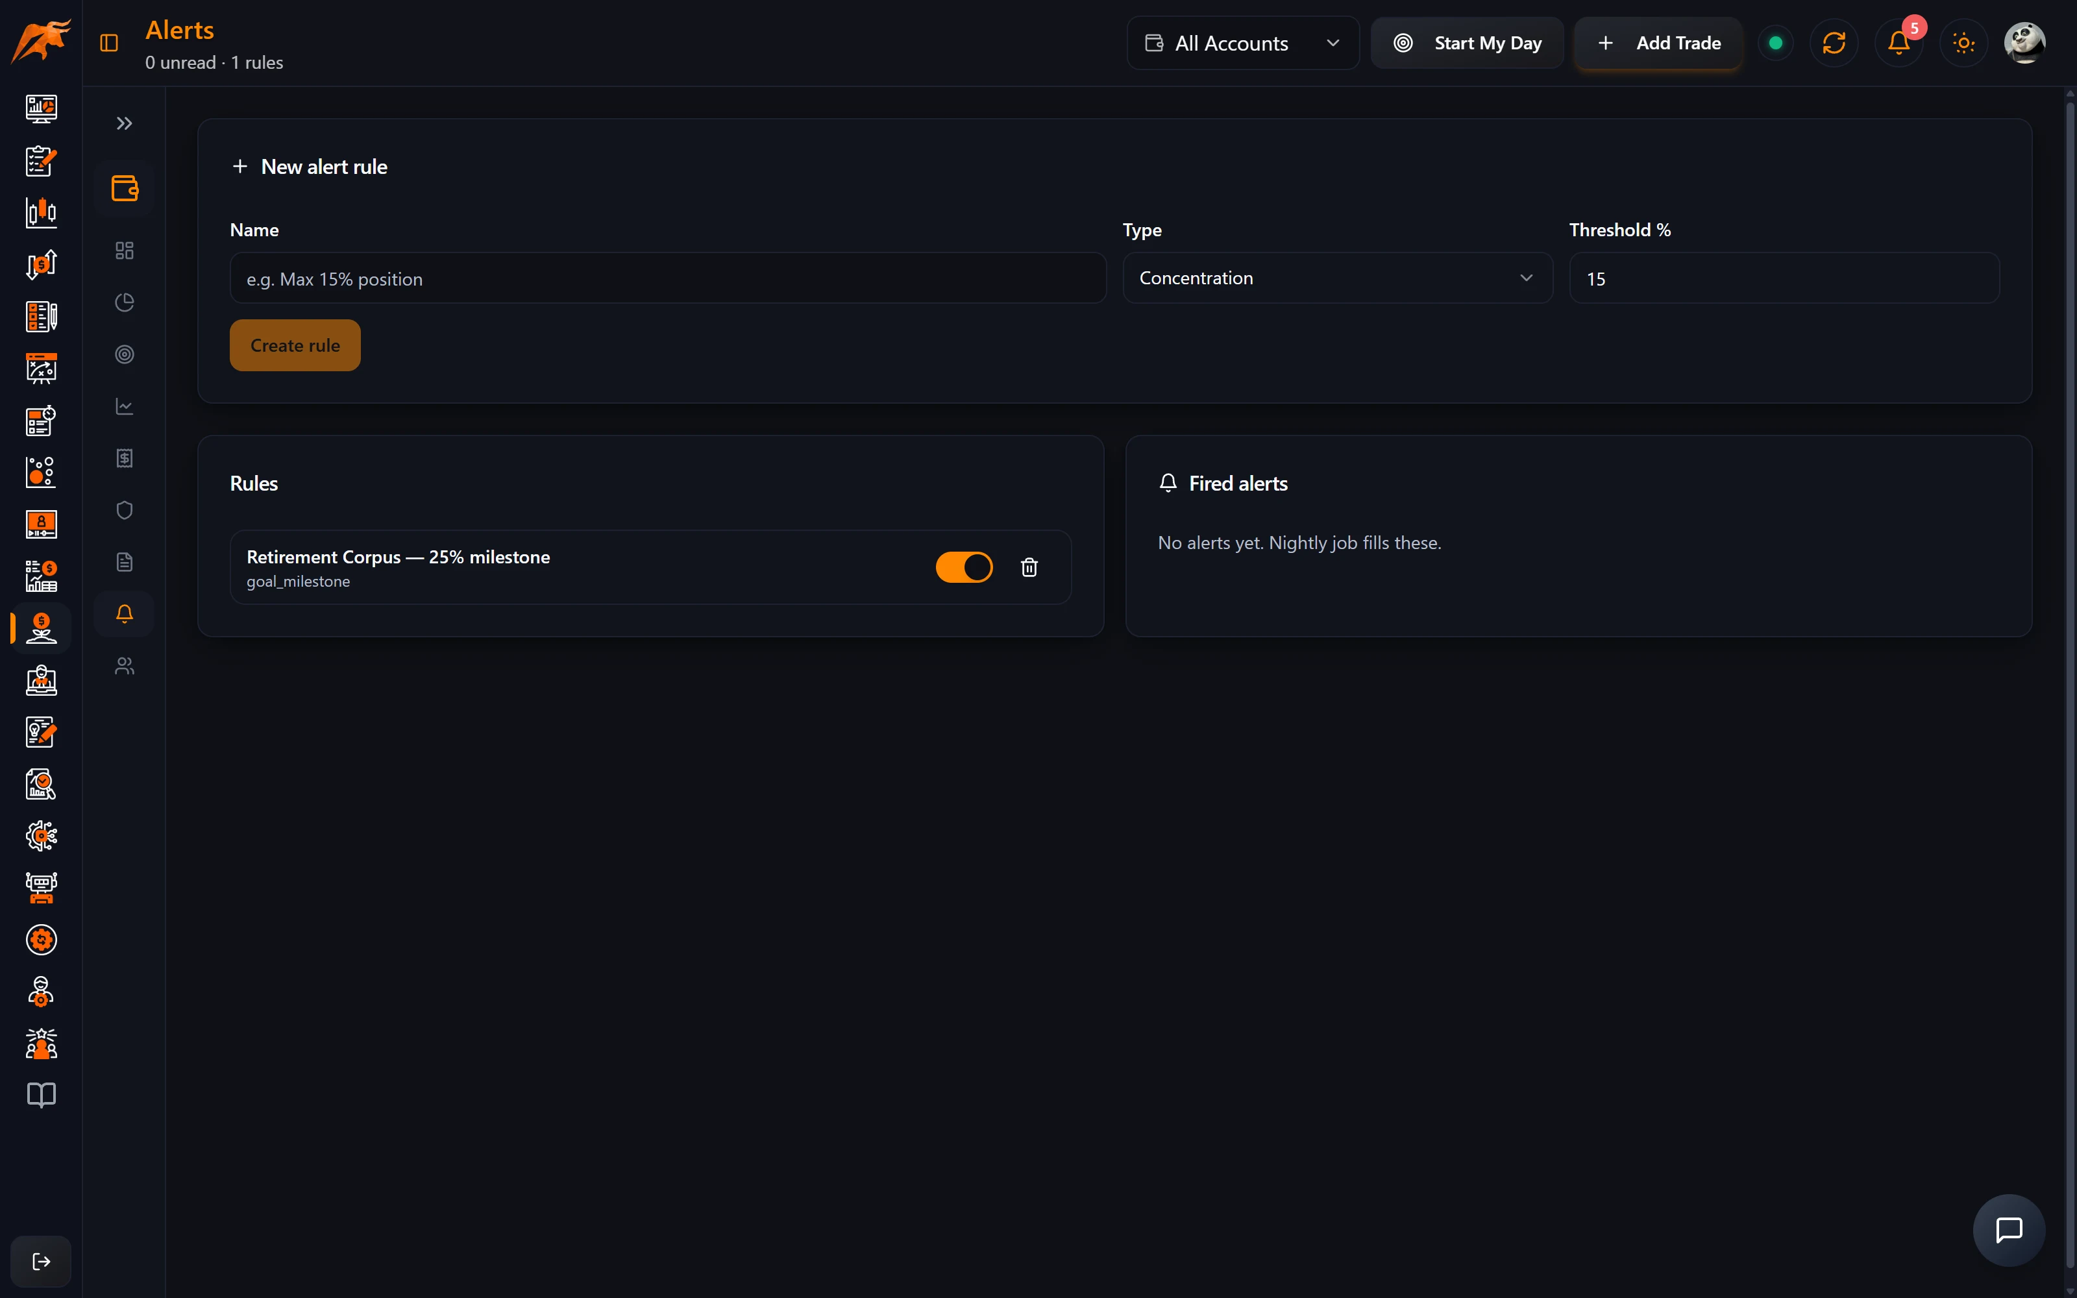The width and height of the screenshot is (2077, 1298).
Task: Click the Threshold % input field
Action: coord(1784,278)
